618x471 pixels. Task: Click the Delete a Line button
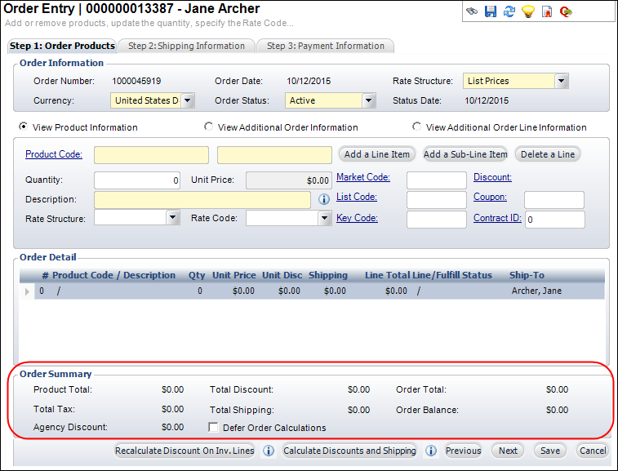tap(548, 154)
